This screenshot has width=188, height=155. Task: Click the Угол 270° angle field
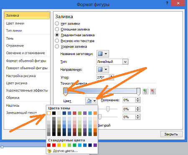pyautogui.click(x=103, y=77)
